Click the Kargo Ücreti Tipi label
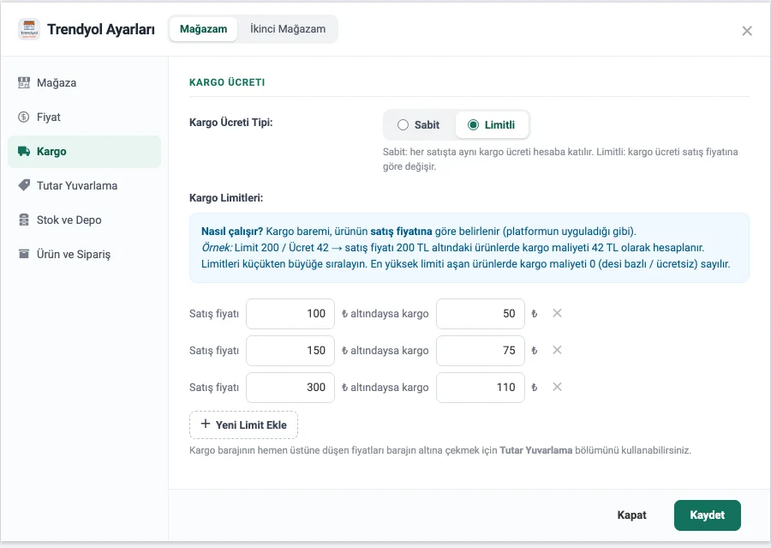The height and width of the screenshot is (548, 771). 231,122
